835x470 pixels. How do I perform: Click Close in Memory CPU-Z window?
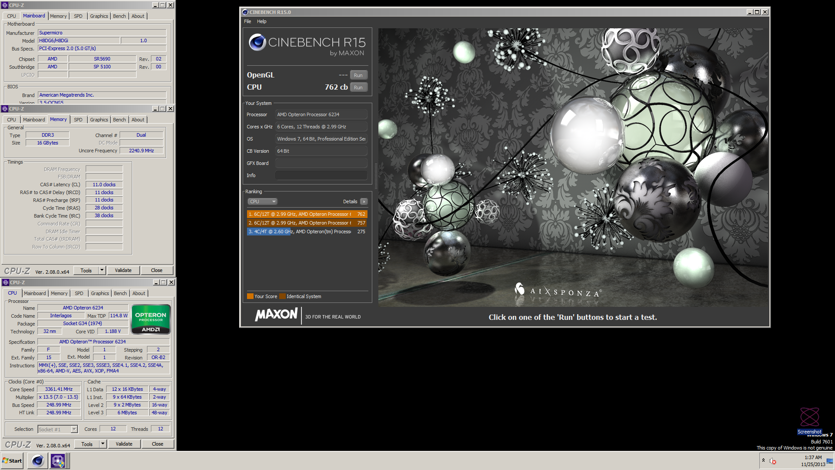pos(157,271)
